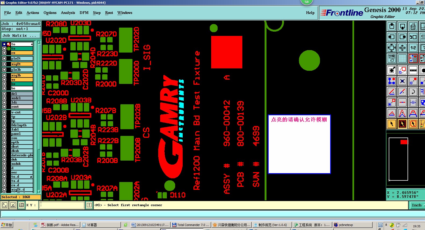Click the red trapezoid shape icon
425x230 pixels.
(x=413, y=113)
